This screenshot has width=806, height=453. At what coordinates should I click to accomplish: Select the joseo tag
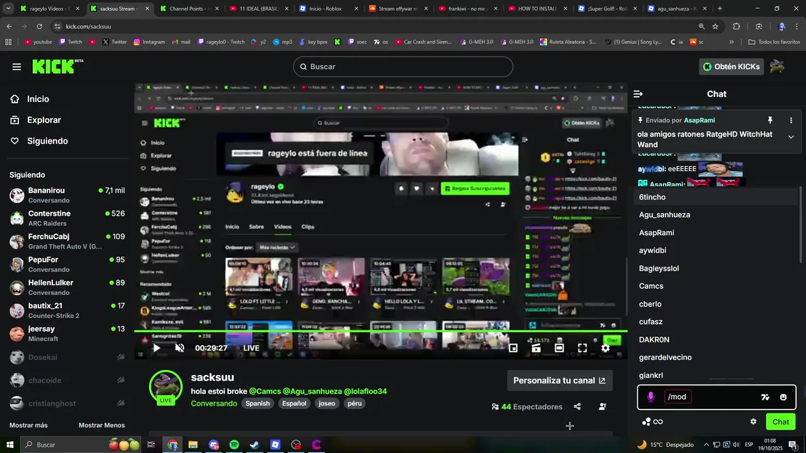click(x=327, y=403)
